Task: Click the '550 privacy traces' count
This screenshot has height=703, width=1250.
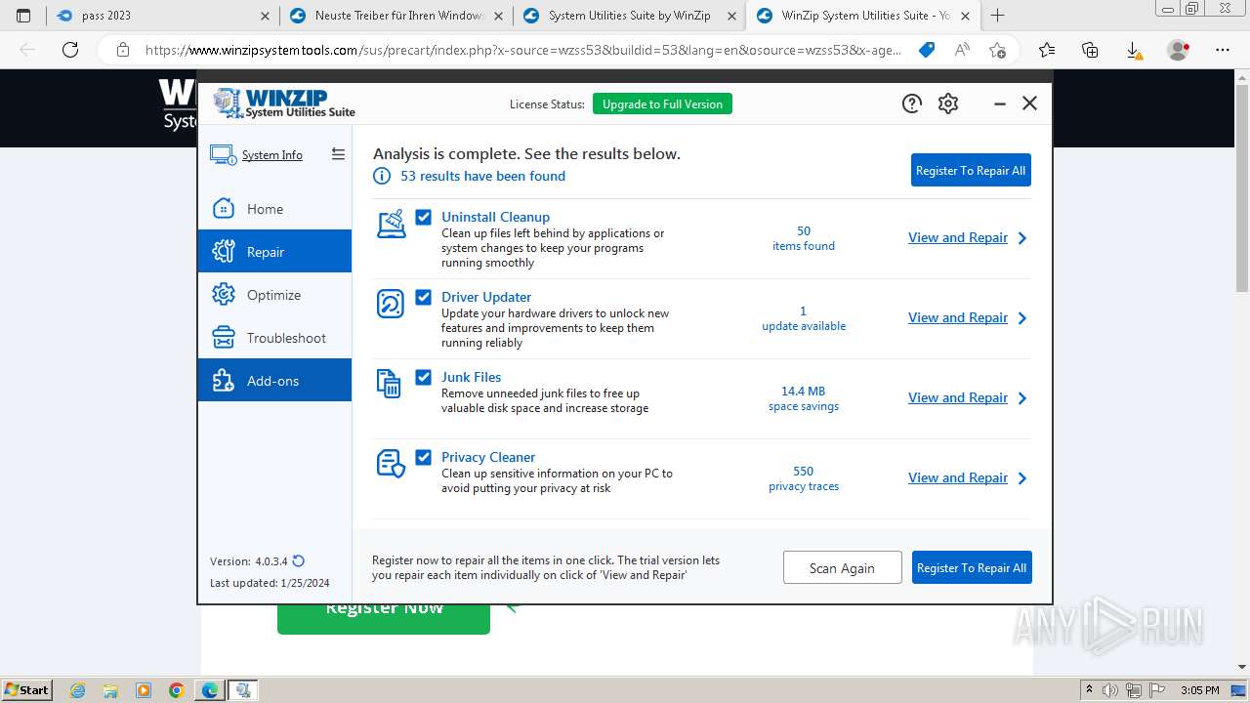Action: tap(804, 478)
